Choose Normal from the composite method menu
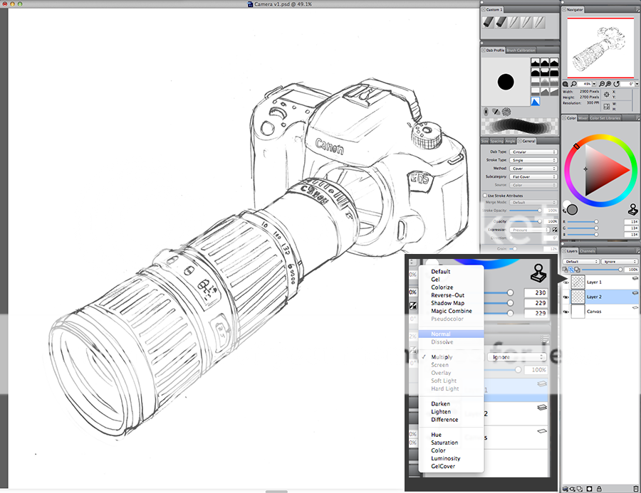This screenshot has height=493, width=641. pos(441,334)
